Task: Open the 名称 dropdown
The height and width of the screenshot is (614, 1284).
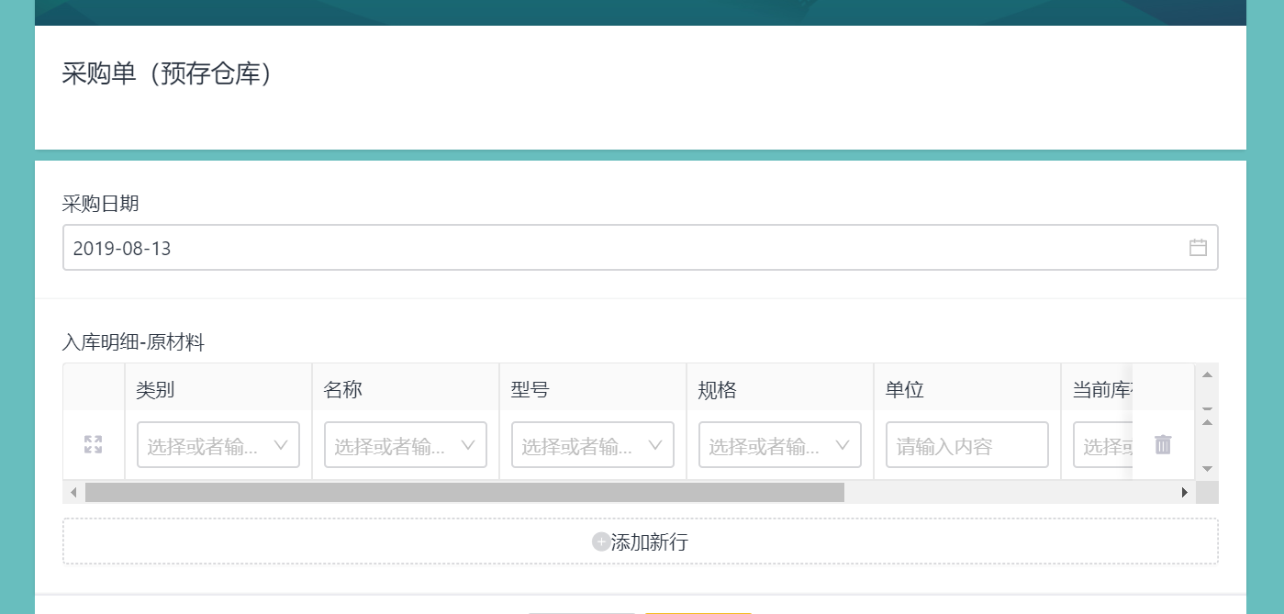Action: 406,445
